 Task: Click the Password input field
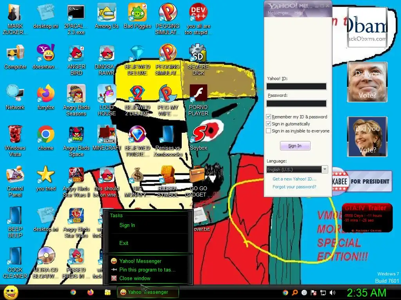point(296,103)
